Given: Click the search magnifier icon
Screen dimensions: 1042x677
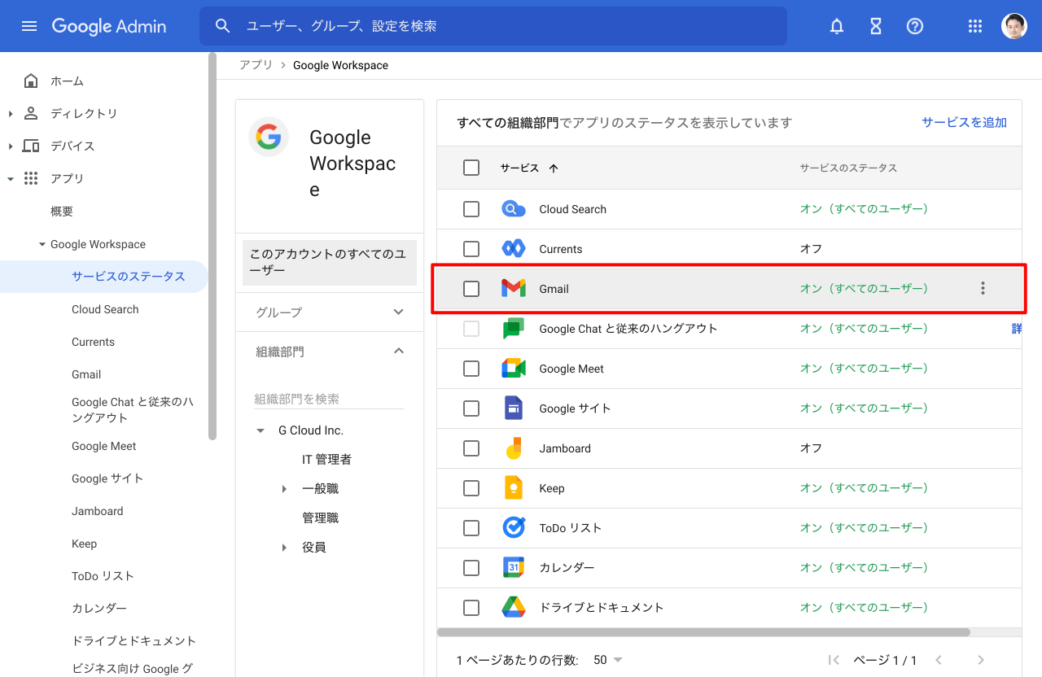Looking at the screenshot, I should click(x=223, y=26).
